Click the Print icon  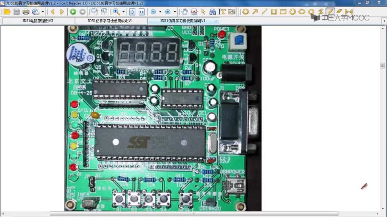26,12
